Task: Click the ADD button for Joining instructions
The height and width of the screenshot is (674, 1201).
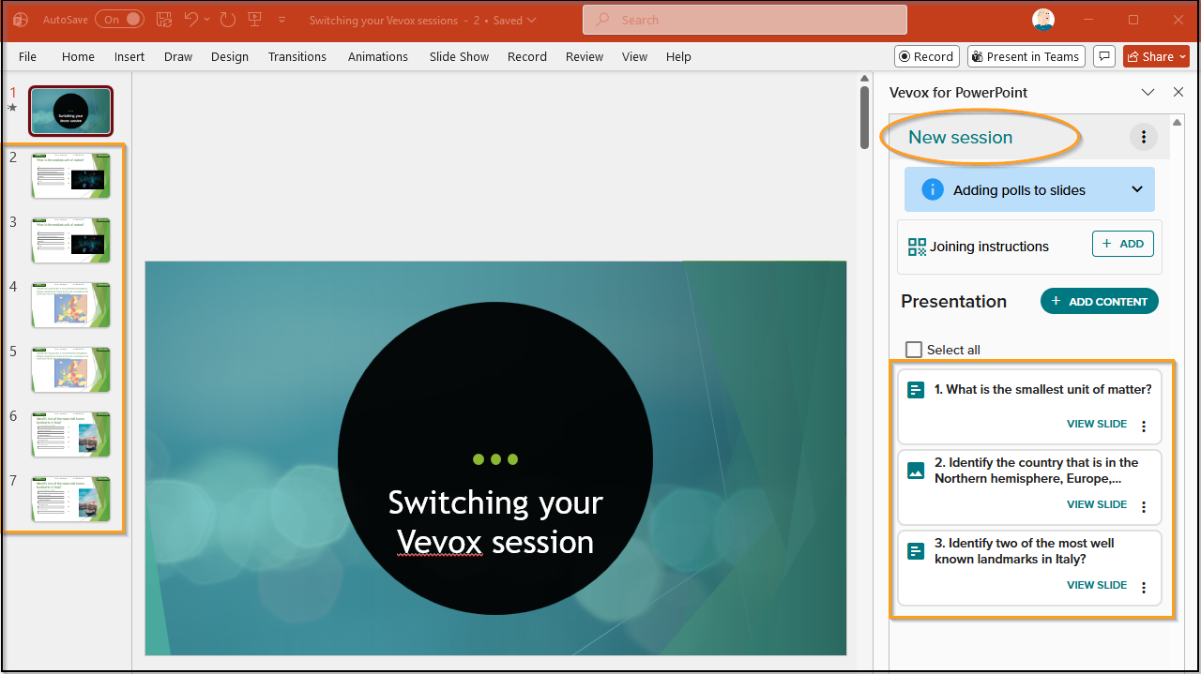Action: pyautogui.click(x=1123, y=244)
